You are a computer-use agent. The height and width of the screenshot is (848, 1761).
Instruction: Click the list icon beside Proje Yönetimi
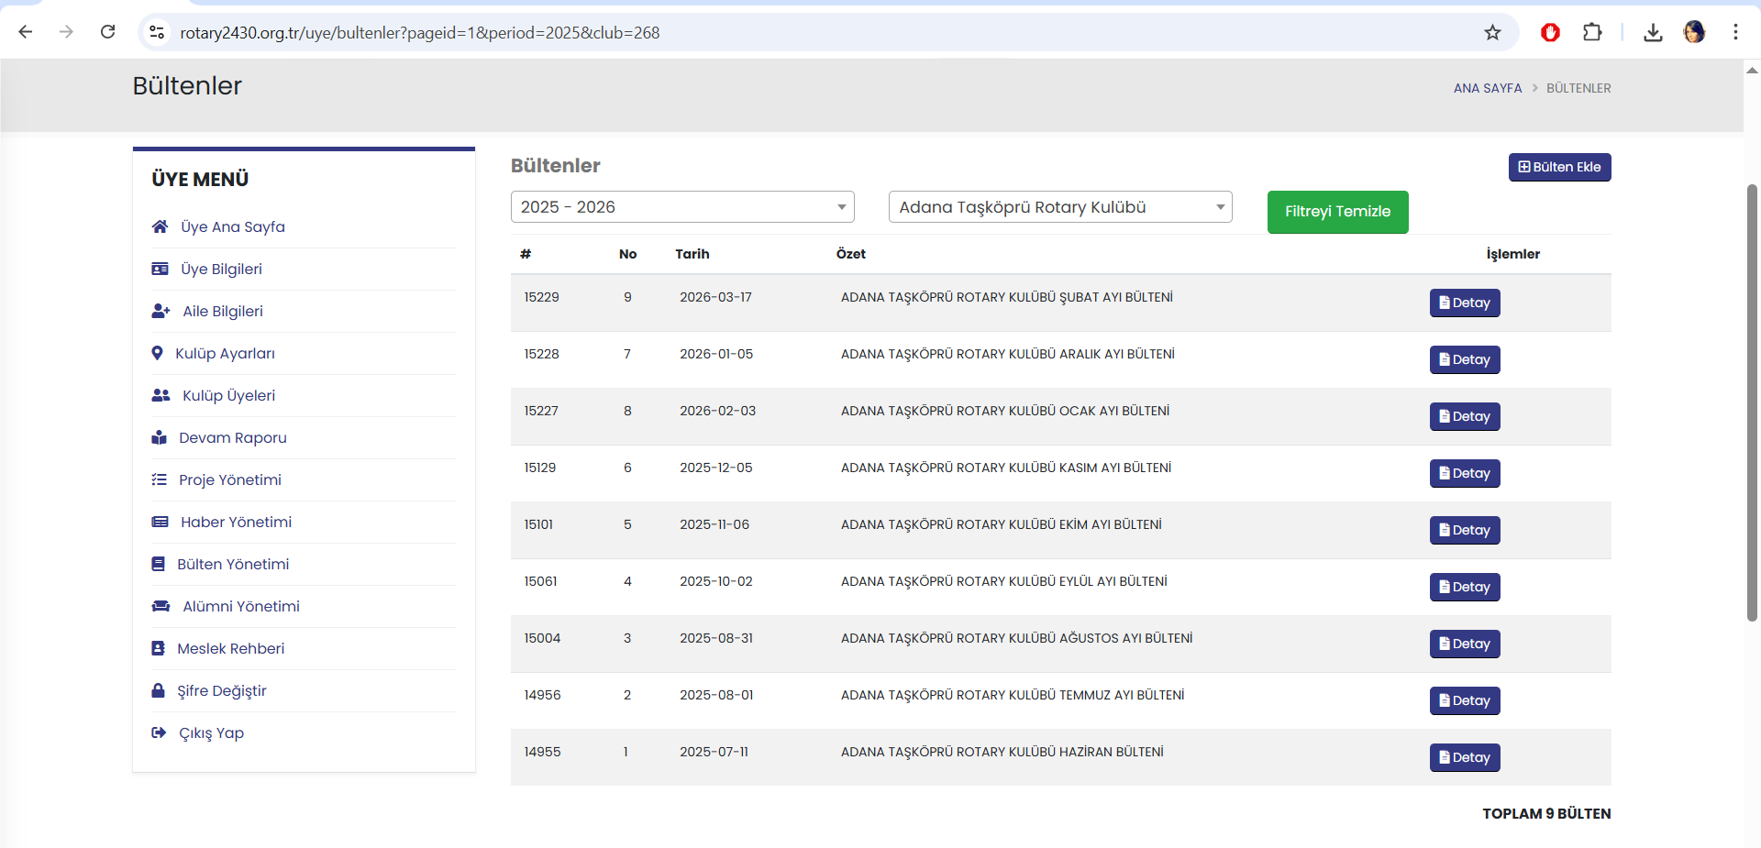159,479
